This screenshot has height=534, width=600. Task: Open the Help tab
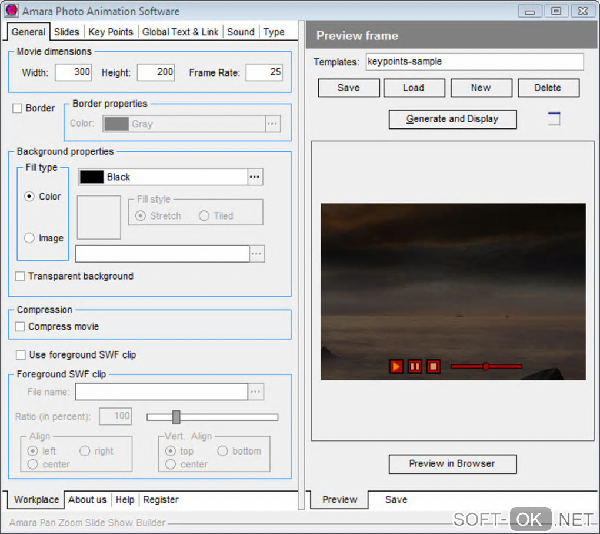125,500
